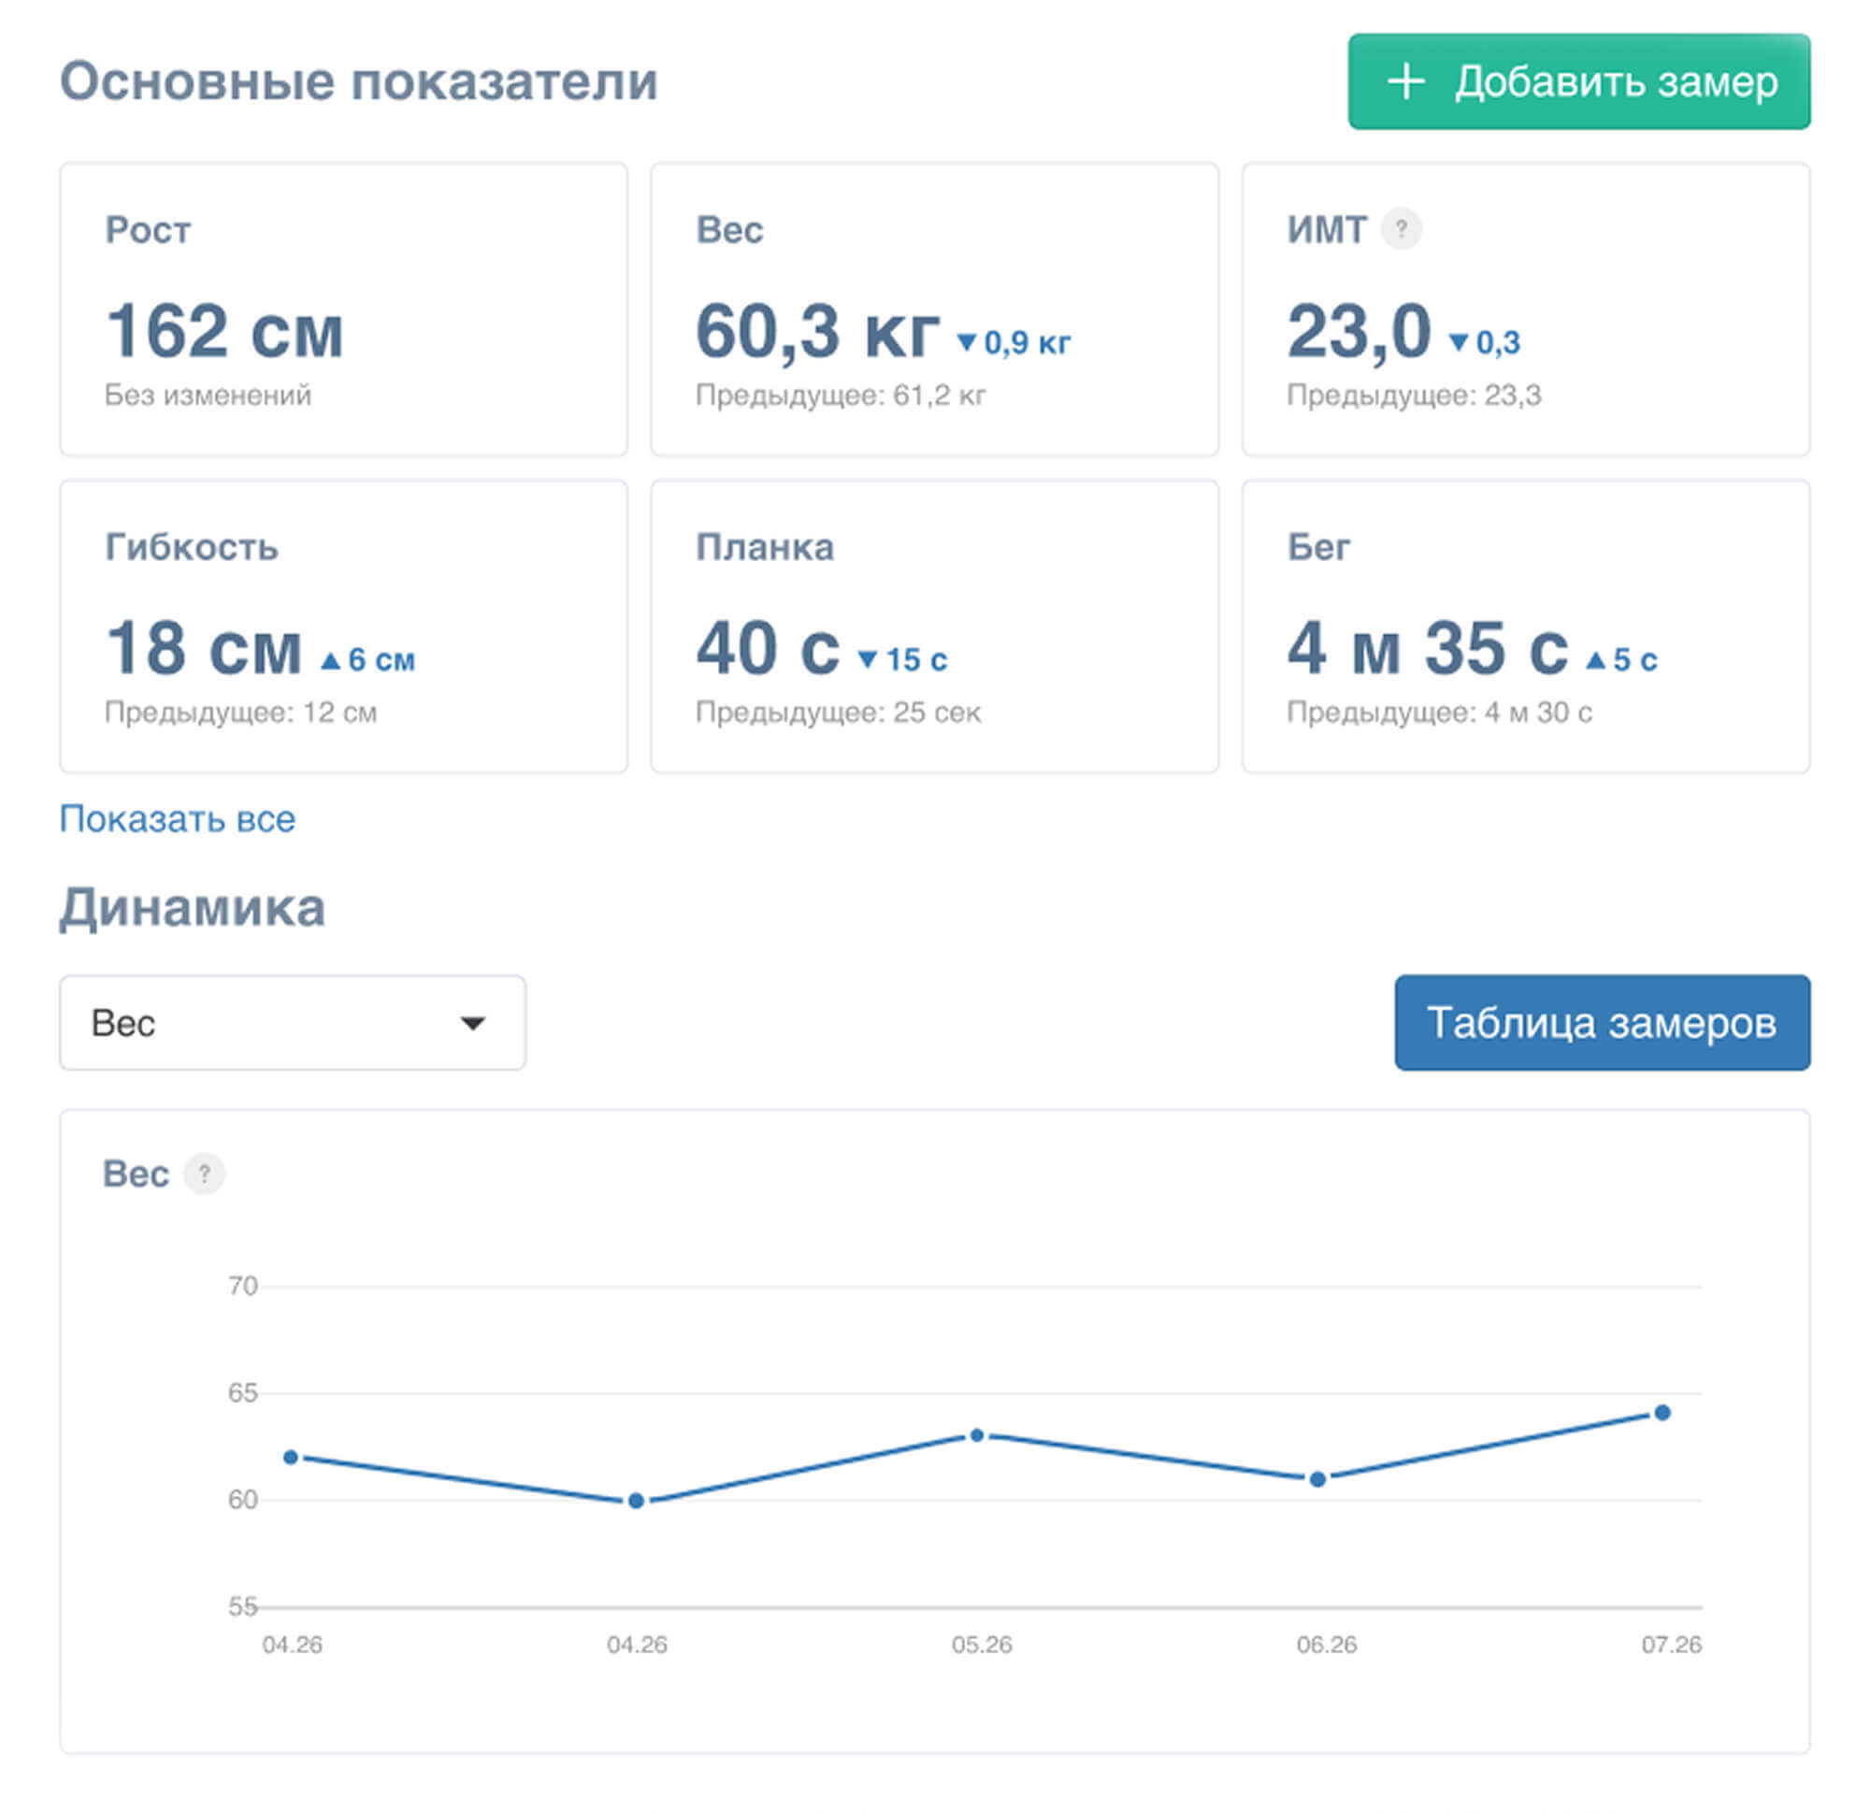Click the Динамика heading

192,909
